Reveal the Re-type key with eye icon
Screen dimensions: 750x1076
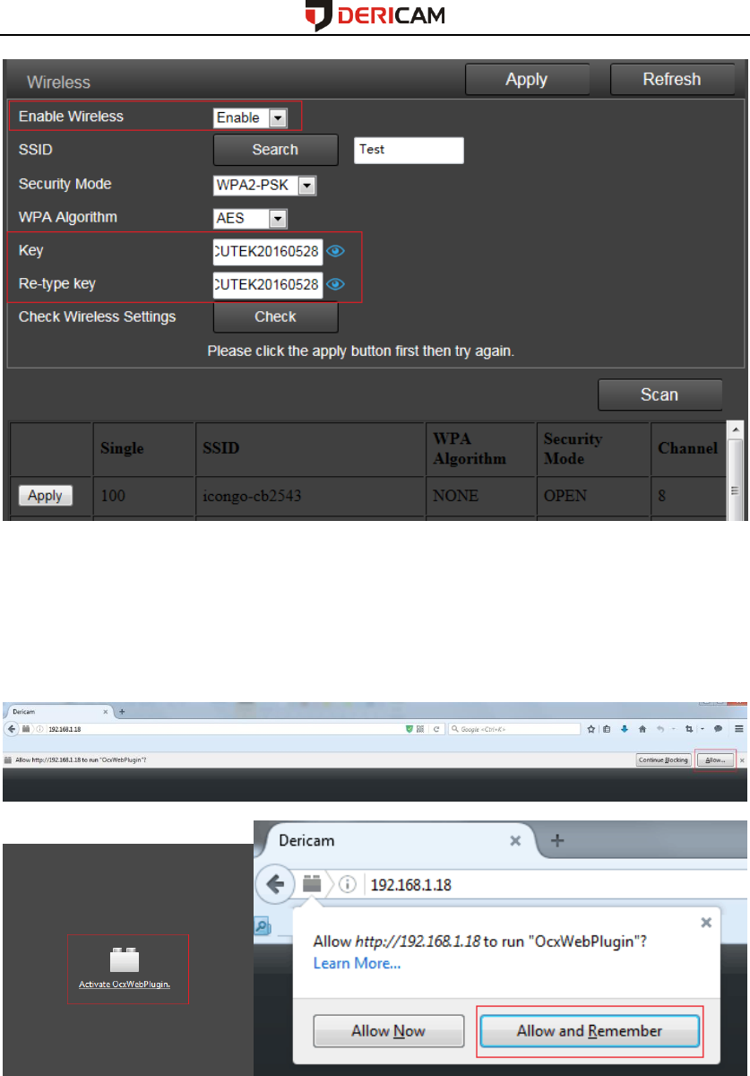tap(336, 284)
